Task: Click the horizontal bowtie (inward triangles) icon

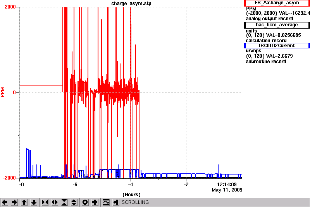Action: click(x=45, y=202)
